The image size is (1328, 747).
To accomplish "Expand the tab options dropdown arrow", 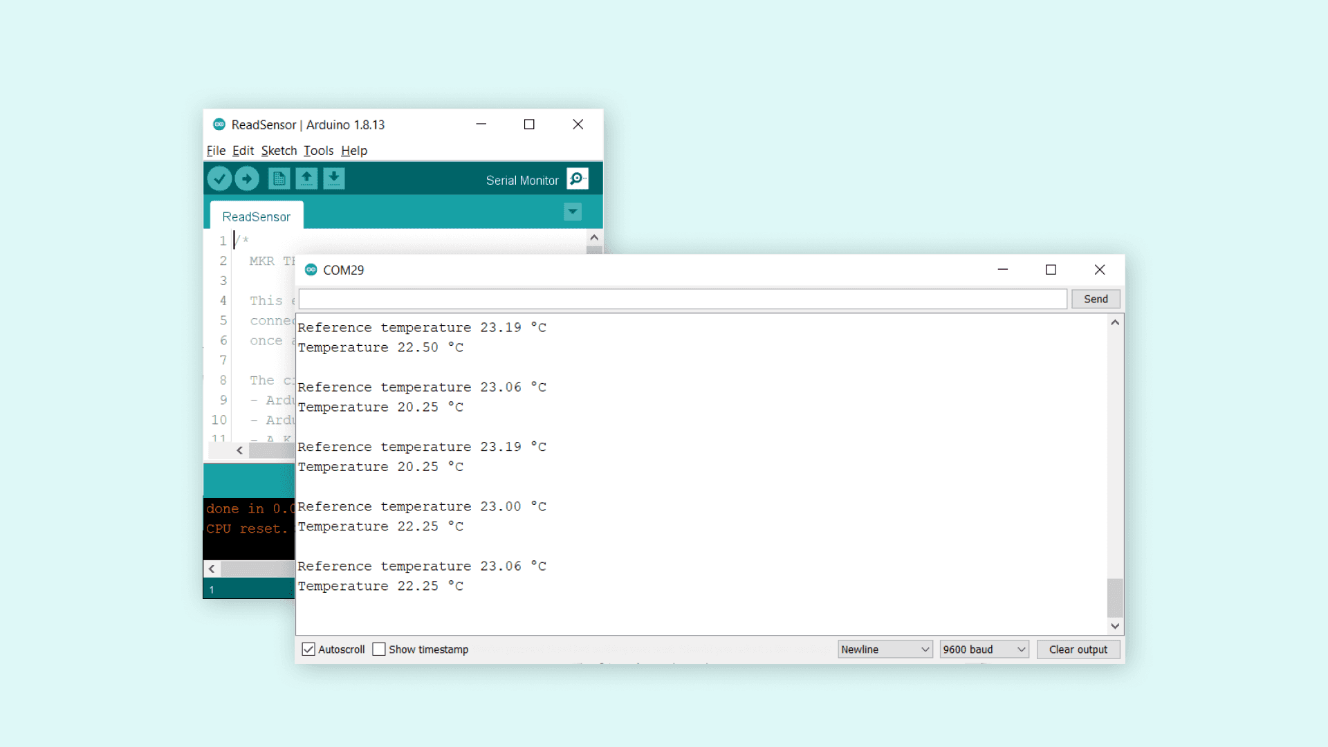I will pyautogui.click(x=573, y=212).
